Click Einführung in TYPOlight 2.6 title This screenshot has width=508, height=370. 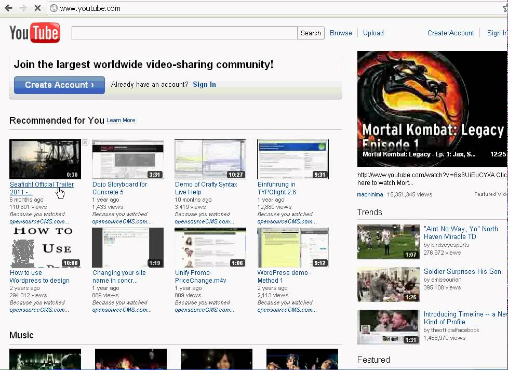[x=277, y=188]
